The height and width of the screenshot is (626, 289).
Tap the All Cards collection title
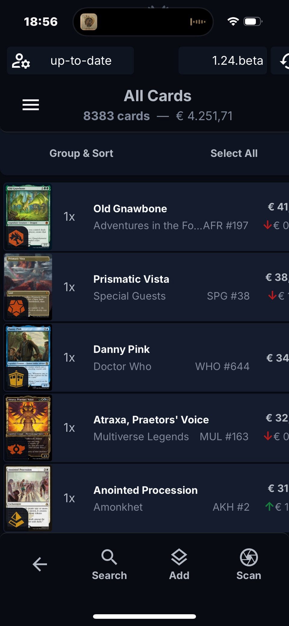tap(157, 96)
